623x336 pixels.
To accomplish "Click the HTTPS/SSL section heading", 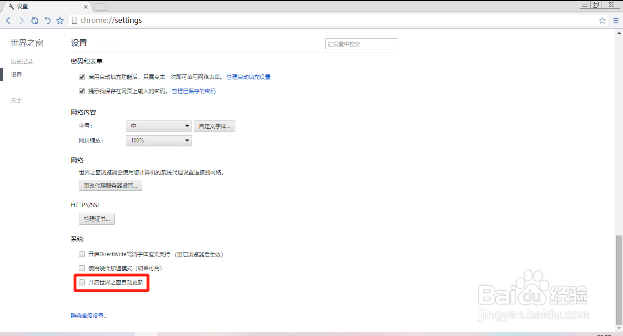I will click(85, 205).
